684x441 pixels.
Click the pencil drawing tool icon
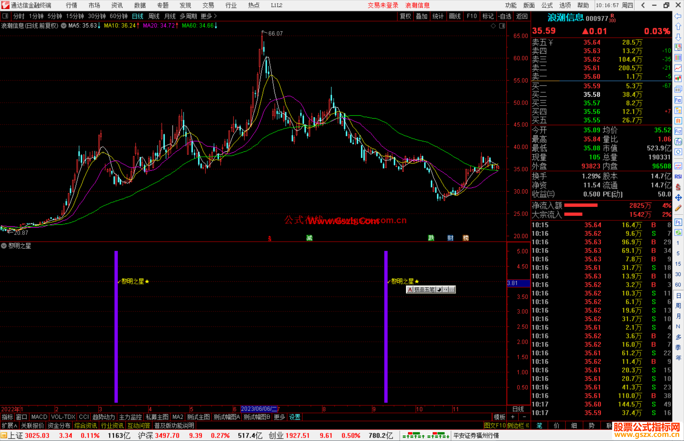(x=678, y=208)
